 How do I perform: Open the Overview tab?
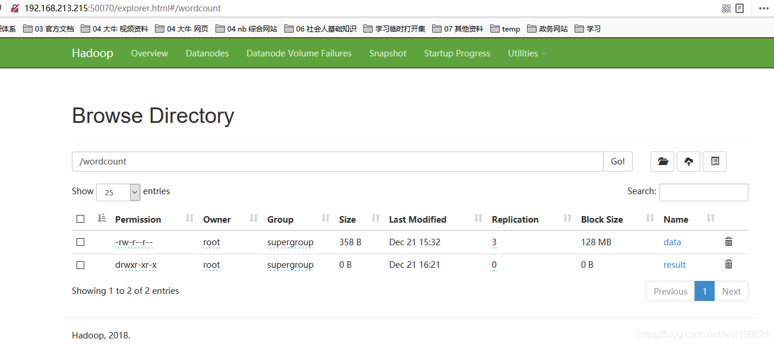point(150,53)
